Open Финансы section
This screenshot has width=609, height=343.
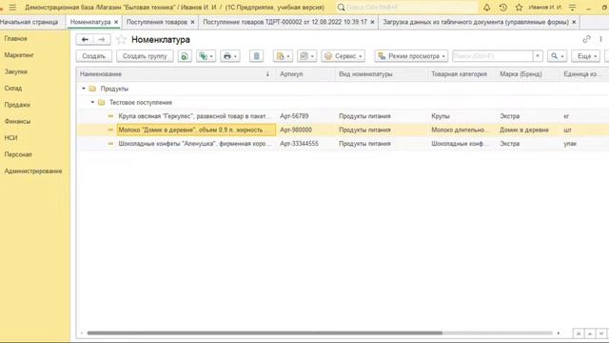pyautogui.click(x=17, y=121)
